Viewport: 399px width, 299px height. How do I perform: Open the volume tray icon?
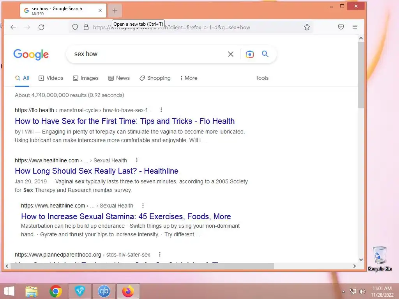pyautogui.click(x=362, y=292)
